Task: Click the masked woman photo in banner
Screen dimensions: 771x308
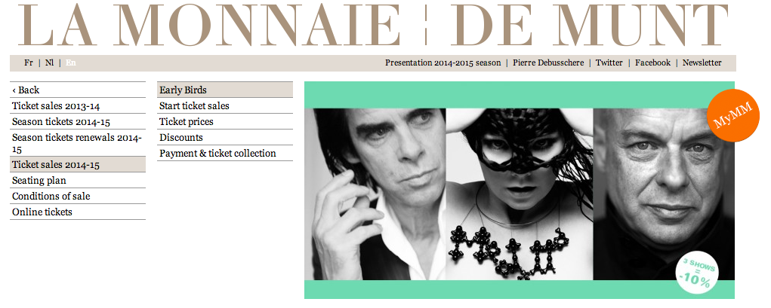Action: coord(520,194)
